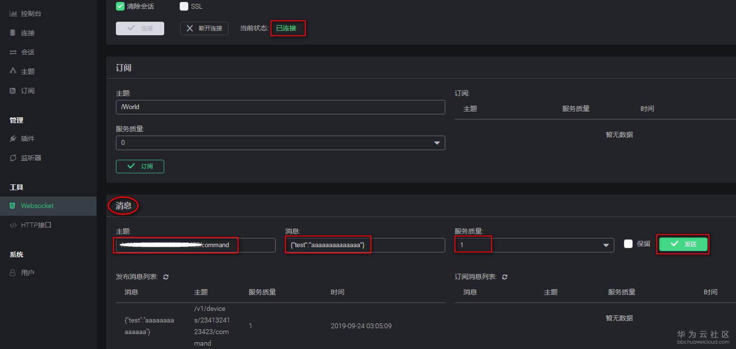Image resolution: width=736 pixels, height=349 pixels.
Task: Expand the 订阅 服务质量 dropdown showing 0
Action: pyautogui.click(x=281, y=143)
